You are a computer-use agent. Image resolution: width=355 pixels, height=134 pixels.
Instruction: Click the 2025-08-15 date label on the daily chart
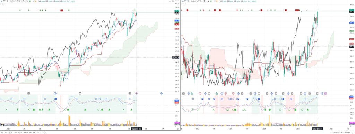tap(137, 128)
